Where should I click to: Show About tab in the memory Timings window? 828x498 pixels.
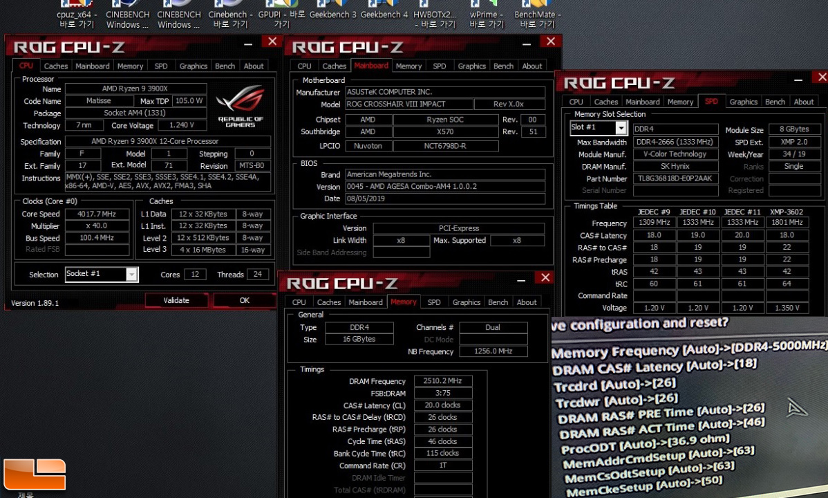[527, 302]
